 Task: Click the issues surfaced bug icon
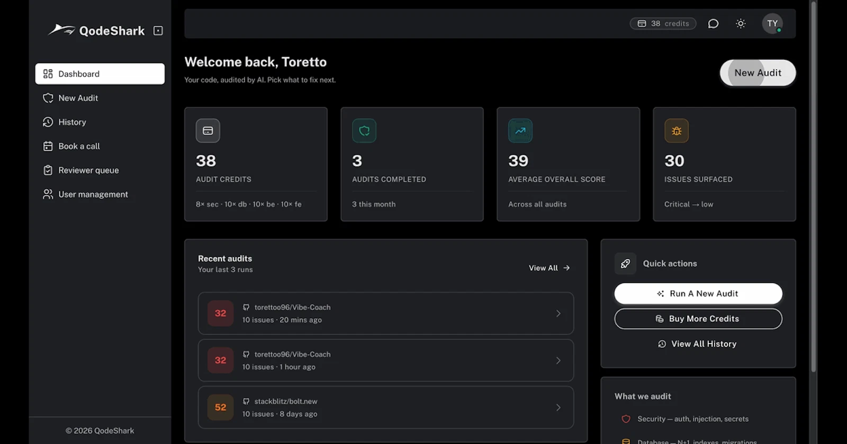677,131
